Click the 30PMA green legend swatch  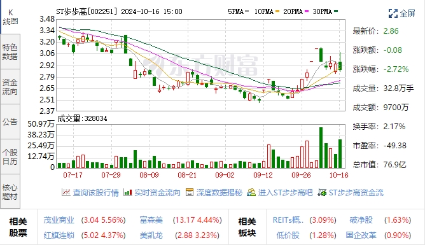(x=336, y=11)
